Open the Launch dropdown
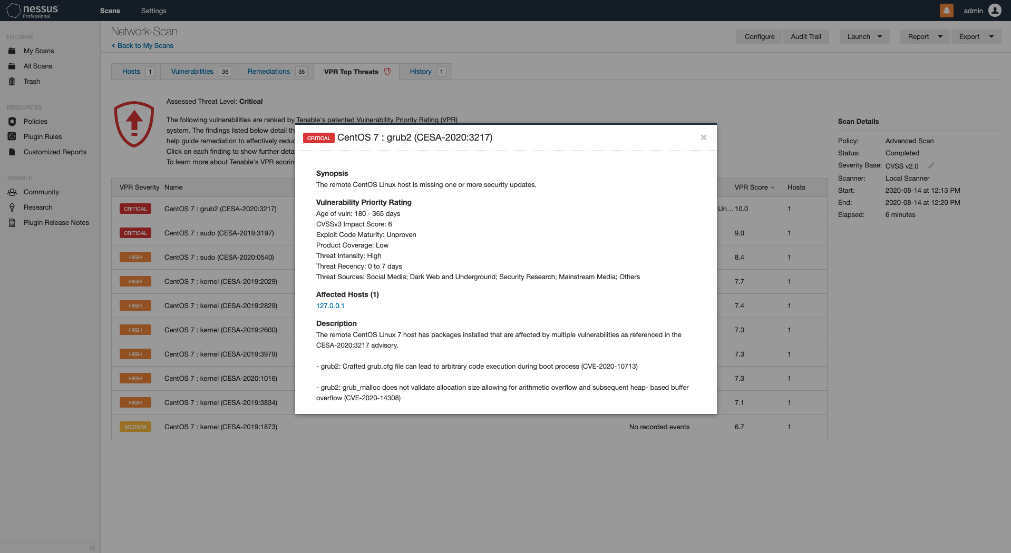 (x=864, y=37)
